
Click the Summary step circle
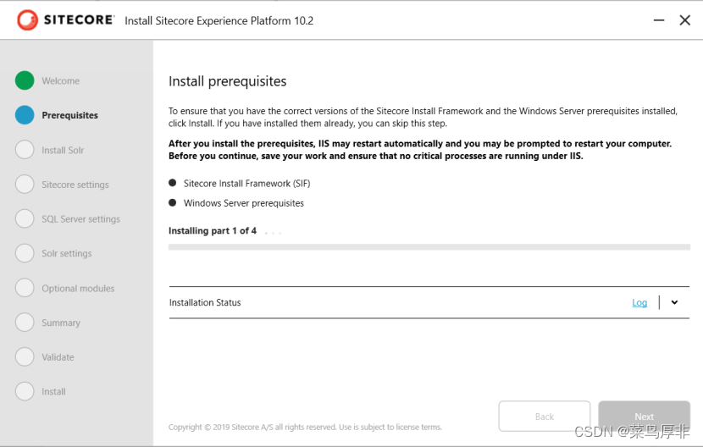[x=25, y=323]
